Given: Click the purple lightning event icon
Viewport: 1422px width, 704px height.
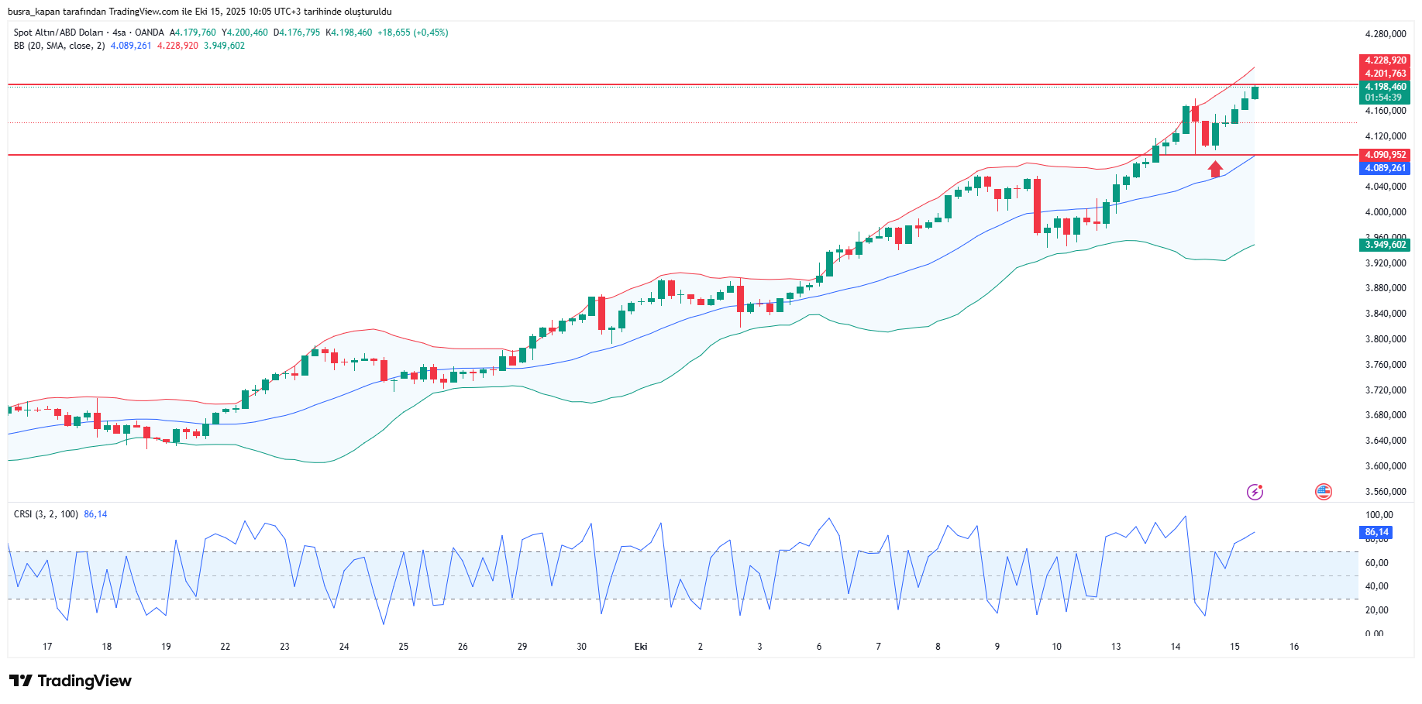Looking at the screenshot, I should coord(1255,492).
